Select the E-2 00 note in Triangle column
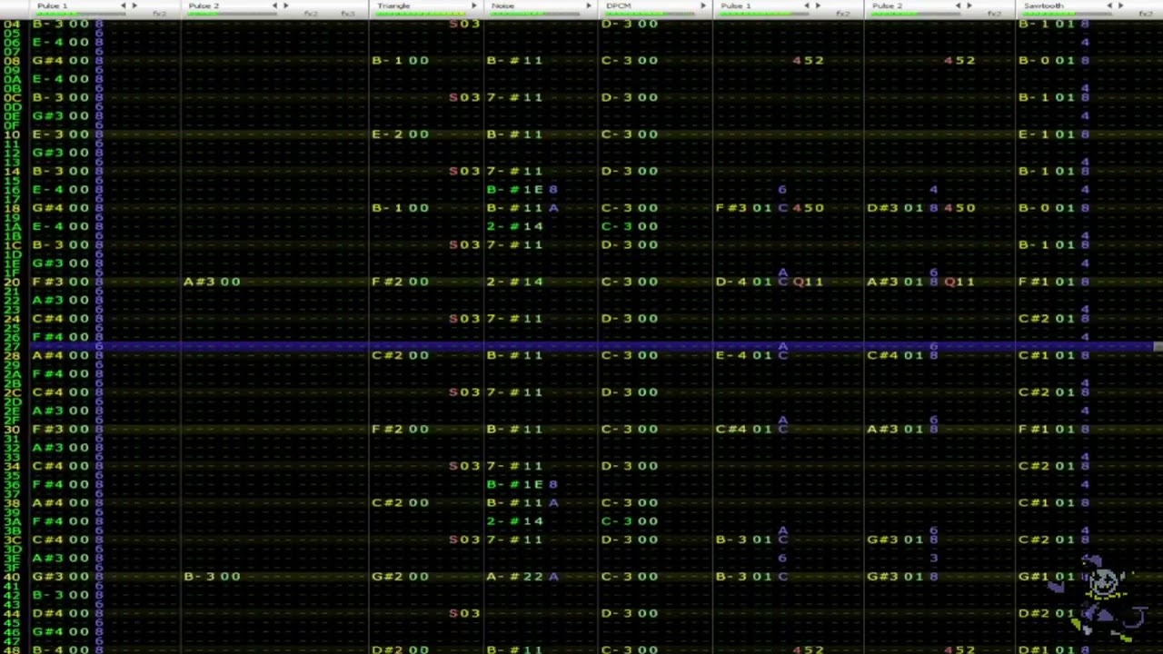 click(x=400, y=134)
